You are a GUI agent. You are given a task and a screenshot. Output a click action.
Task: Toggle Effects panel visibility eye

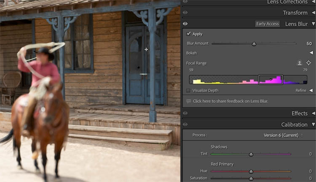pyautogui.click(x=185, y=113)
